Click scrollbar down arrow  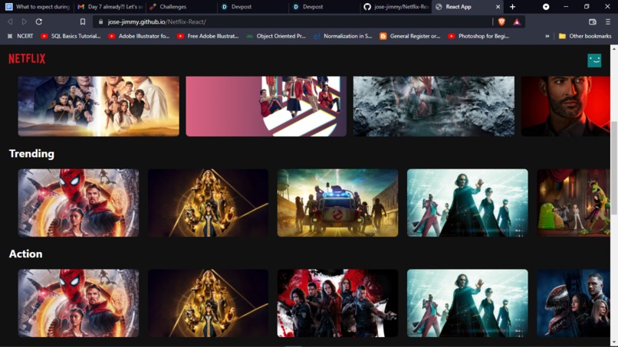[613, 342]
